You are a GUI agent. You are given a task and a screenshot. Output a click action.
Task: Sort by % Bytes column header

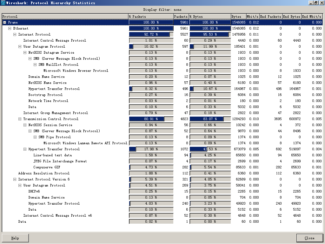click(210, 17)
